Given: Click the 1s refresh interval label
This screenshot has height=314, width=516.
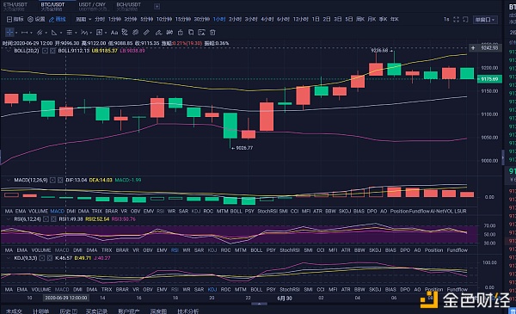Looking at the screenshot, I should point(446,20).
